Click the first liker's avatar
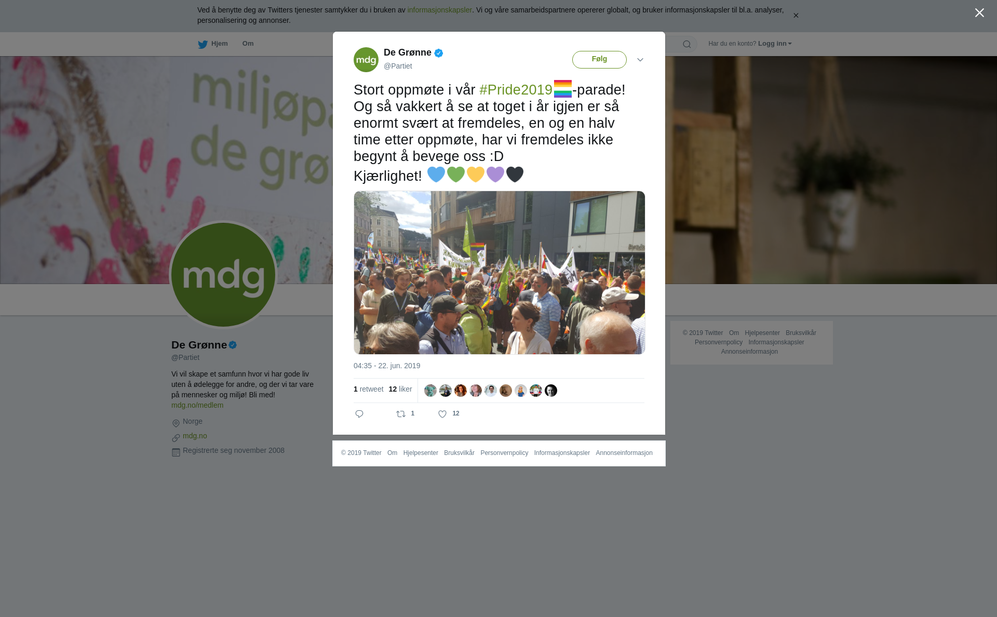Screen dimensions: 997x617 point(430,391)
